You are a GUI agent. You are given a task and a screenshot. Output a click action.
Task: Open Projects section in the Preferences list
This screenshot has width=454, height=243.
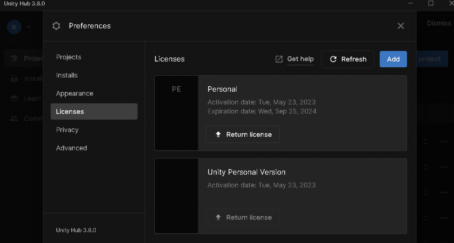(x=69, y=57)
